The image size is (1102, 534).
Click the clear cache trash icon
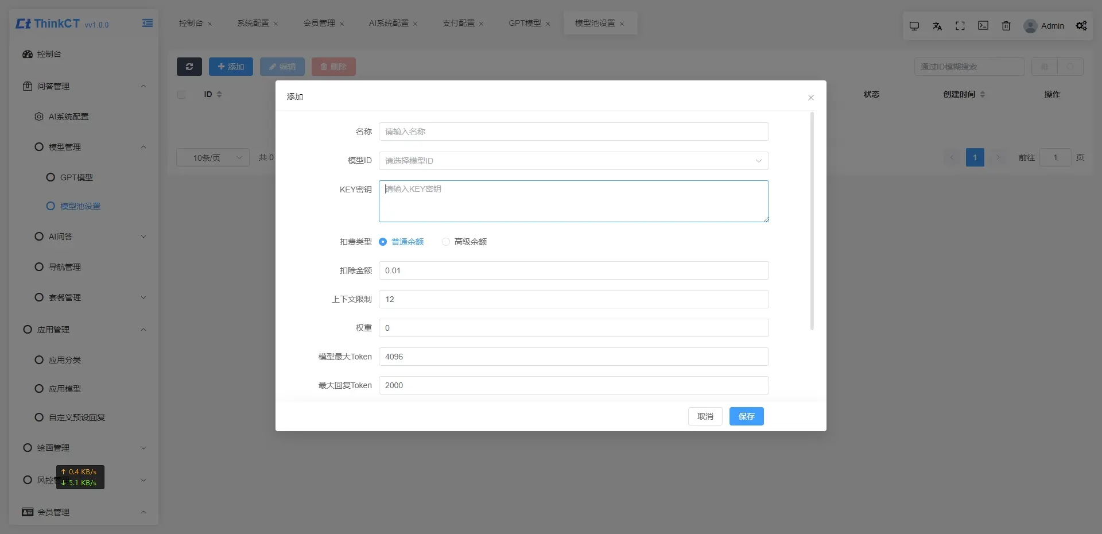point(1006,26)
